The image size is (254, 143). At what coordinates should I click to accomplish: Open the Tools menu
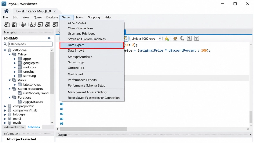(x=79, y=17)
